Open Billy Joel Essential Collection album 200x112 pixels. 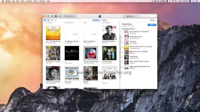pos(109,33)
